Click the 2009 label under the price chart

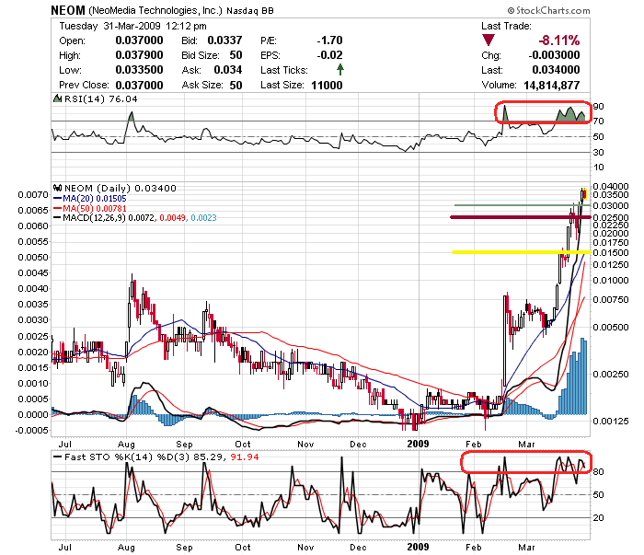coord(418,444)
